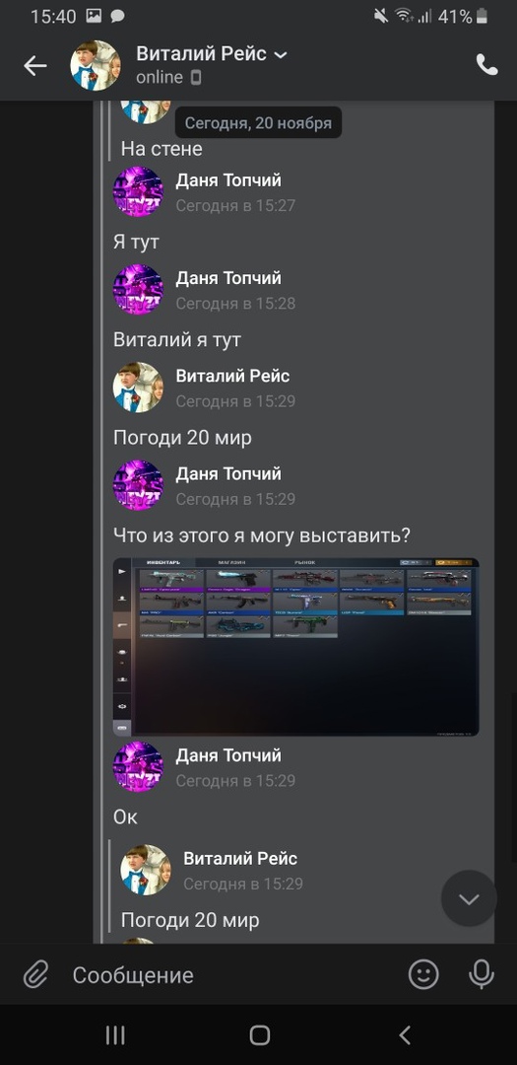Screen dimensions: 517x1065
Task: Tap Android home navigation button
Action: pos(259,1035)
